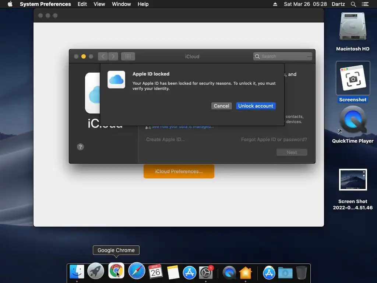Open Calendar icon showing Mar 26
The height and width of the screenshot is (283, 377).
click(x=156, y=272)
